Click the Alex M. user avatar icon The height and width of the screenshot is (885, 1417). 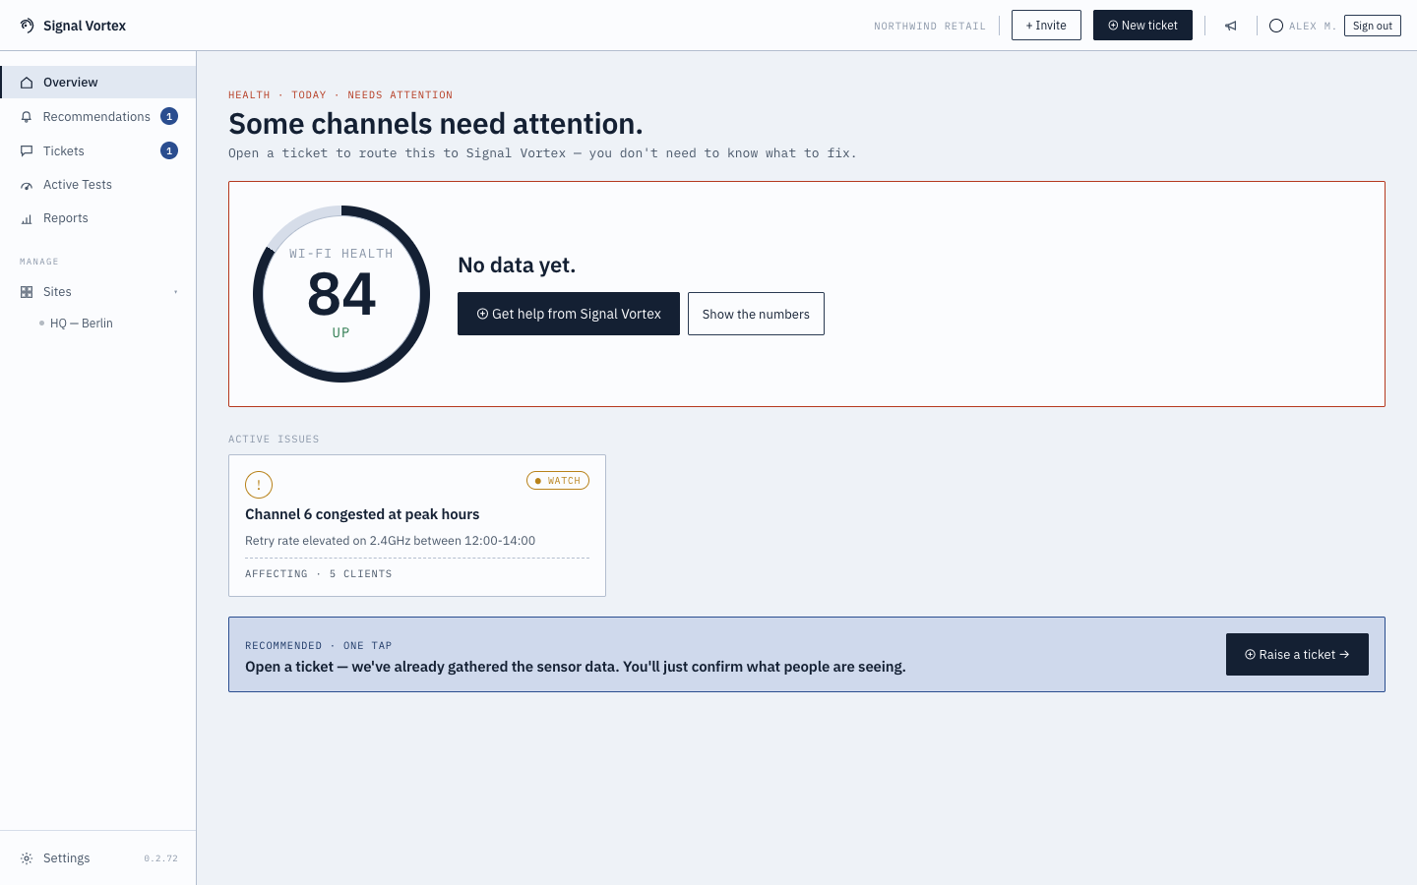point(1276,26)
